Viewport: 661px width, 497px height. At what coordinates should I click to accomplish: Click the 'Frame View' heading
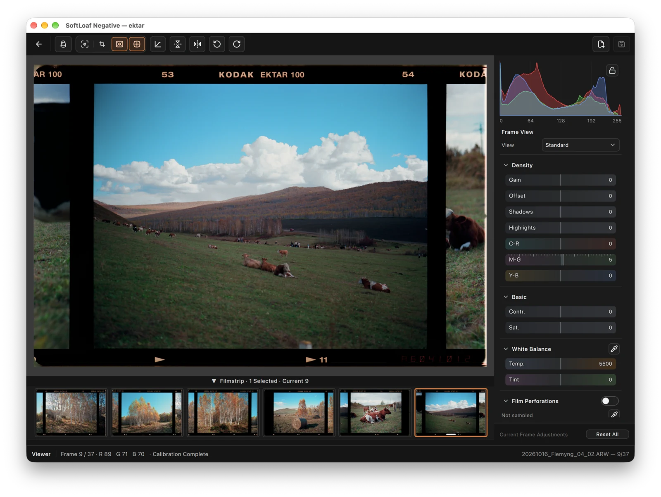tap(517, 132)
